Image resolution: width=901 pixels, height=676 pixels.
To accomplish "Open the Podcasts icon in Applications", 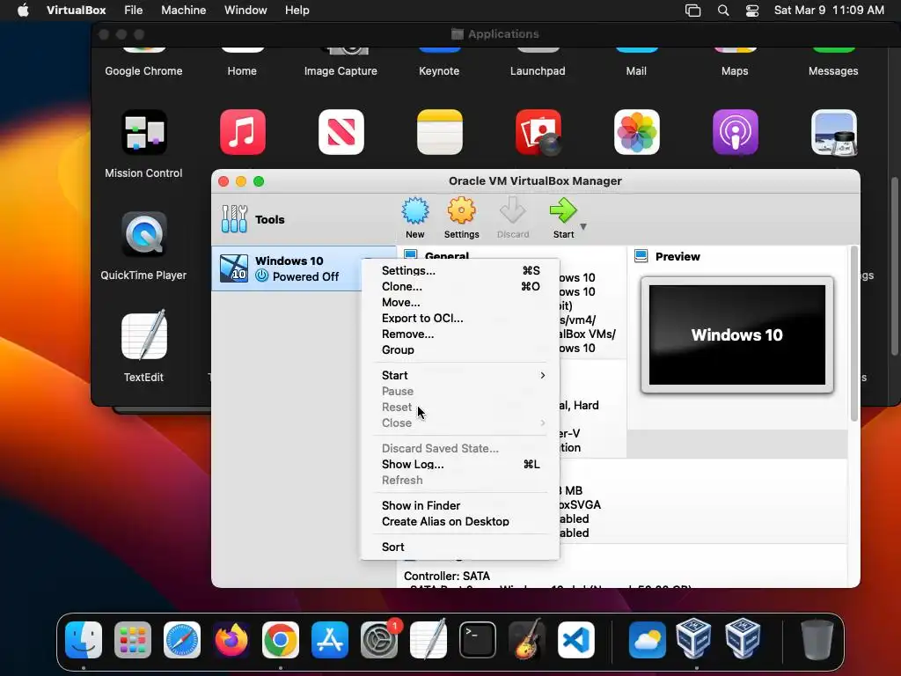I will coord(736,132).
